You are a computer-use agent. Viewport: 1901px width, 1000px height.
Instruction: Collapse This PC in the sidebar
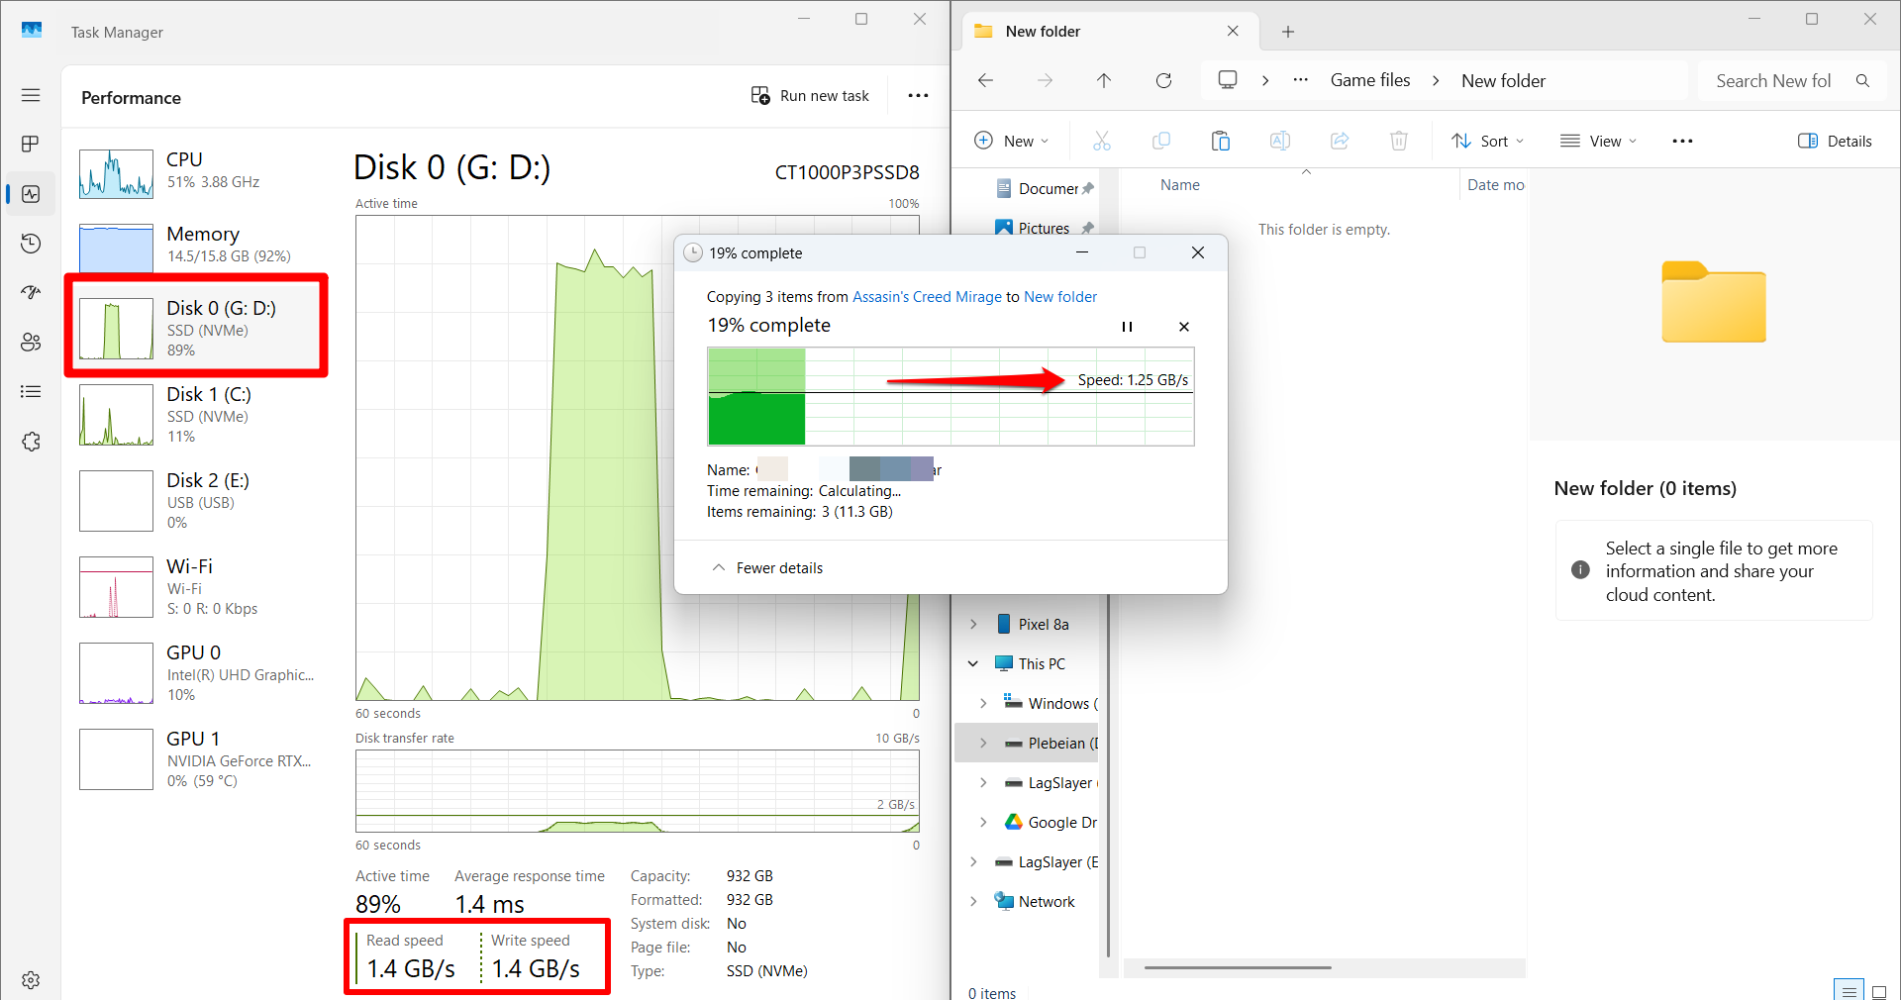pyautogui.click(x=972, y=663)
